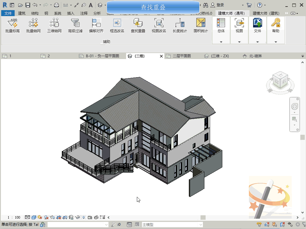Expand the measure tool dropdown arrow
This screenshot has height=229, width=306.
click(71, 5)
